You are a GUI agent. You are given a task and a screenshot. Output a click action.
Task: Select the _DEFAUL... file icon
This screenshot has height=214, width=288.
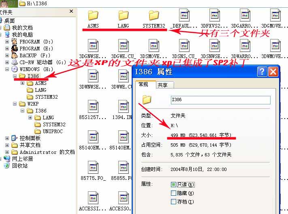tap(184, 15)
